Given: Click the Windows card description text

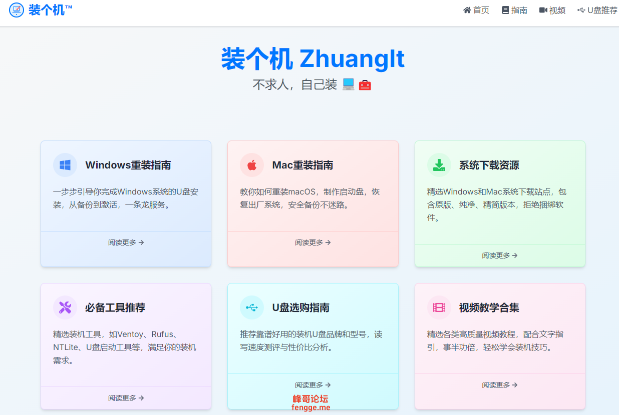Looking at the screenshot, I should click(x=126, y=198).
